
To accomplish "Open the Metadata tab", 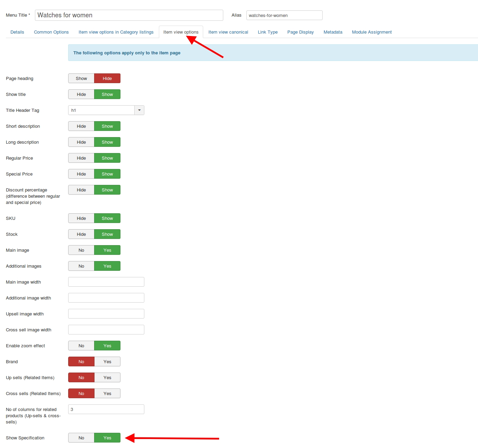I will point(333,32).
